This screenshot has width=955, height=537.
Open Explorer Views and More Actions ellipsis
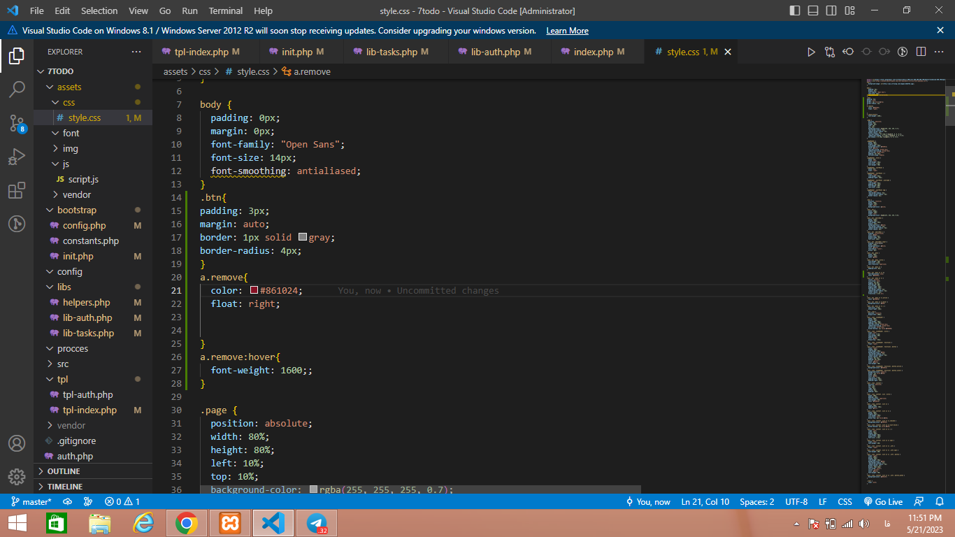pyautogui.click(x=136, y=52)
